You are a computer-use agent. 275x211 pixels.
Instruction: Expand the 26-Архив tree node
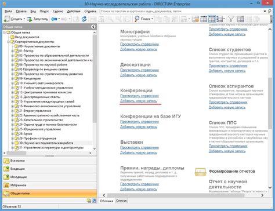pyautogui.click(x=12, y=134)
